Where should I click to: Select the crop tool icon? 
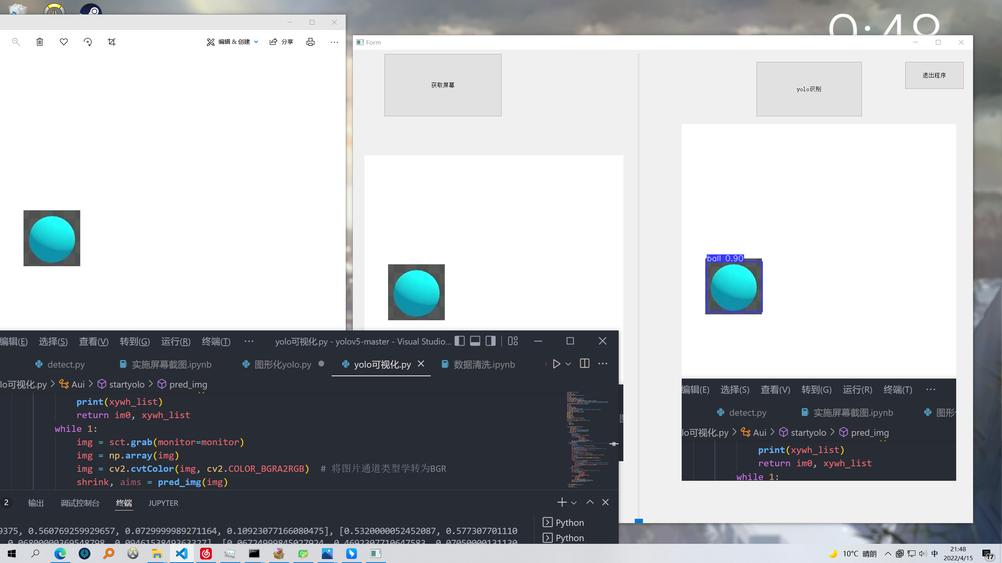point(112,42)
